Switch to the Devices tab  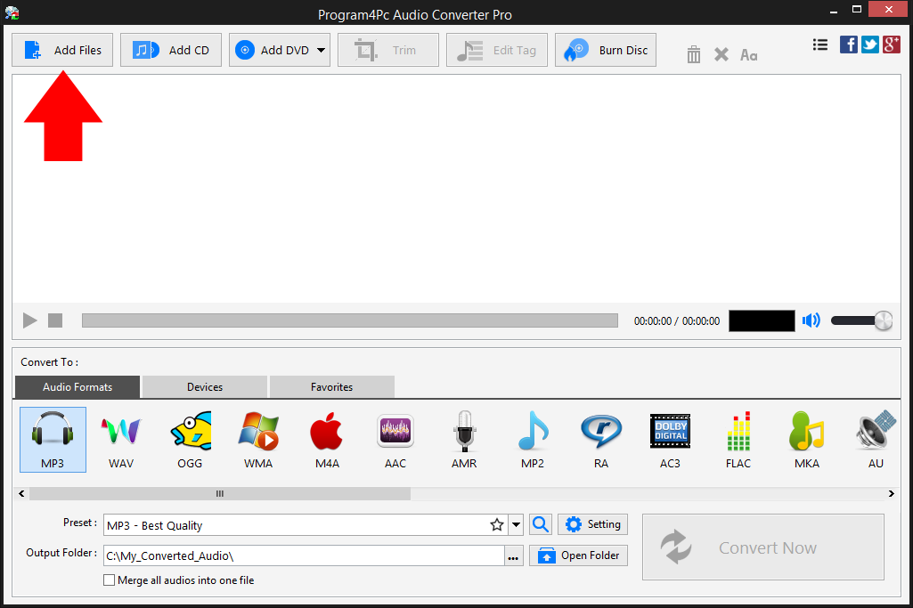[x=204, y=386]
